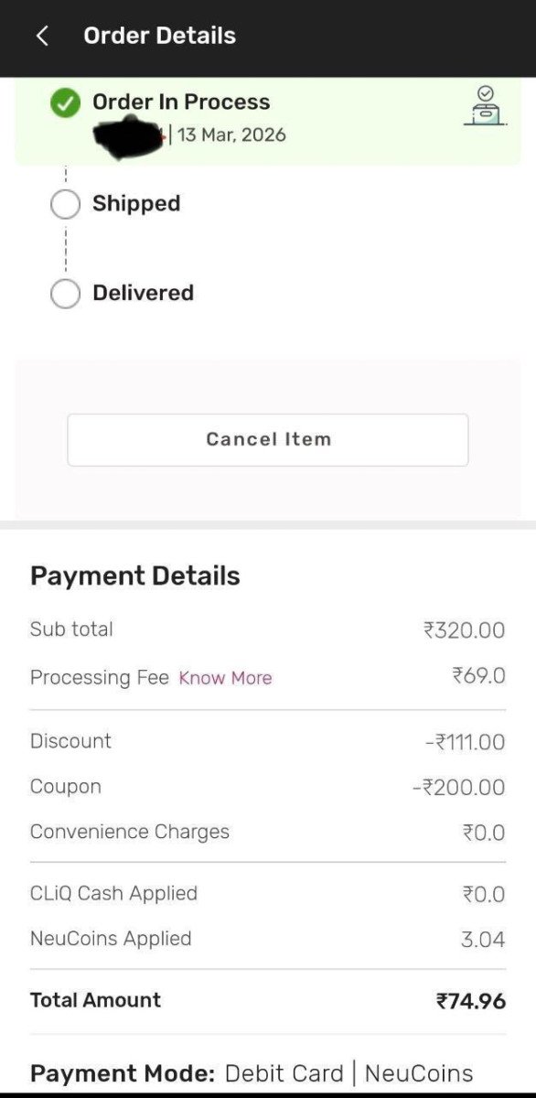Toggle the Shipped milestone marker
Image resolution: width=536 pixels, height=1098 pixels.
(65, 203)
